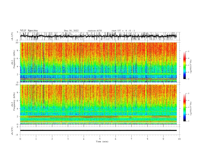This screenshot has width=202, height=156.
Task: Click time axis tick label "2"
Action: click(x=52, y=139)
